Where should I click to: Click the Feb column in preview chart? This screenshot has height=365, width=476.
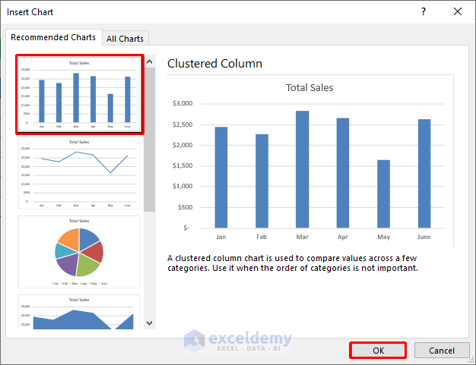pyautogui.click(x=262, y=181)
